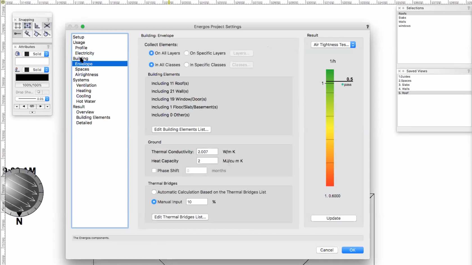The image size is (472, 265).
Task: Expand the Attributes palette bottom arrow
Action: 32,112
